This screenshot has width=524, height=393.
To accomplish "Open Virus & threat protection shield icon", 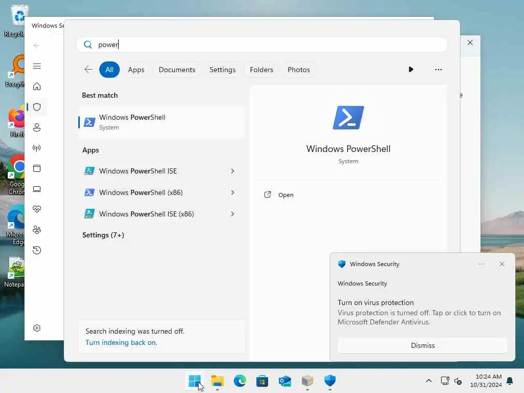I will point(37,107).
